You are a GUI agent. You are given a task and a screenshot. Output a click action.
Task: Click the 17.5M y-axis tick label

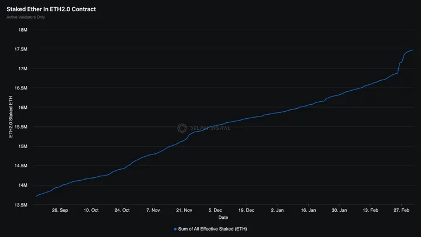(21, 49)
